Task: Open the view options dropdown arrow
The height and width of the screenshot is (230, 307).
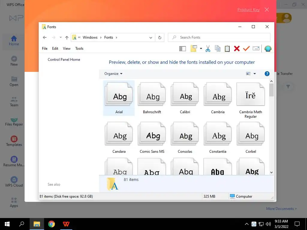Action: pos(255,74)
